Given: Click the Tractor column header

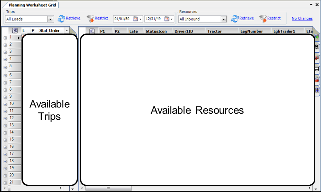Looking at the screenshot, I should [x=222, y=31].
